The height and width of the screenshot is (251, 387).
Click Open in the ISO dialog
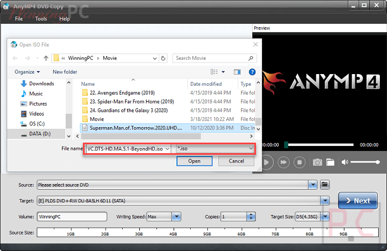(x=195, y=161)
